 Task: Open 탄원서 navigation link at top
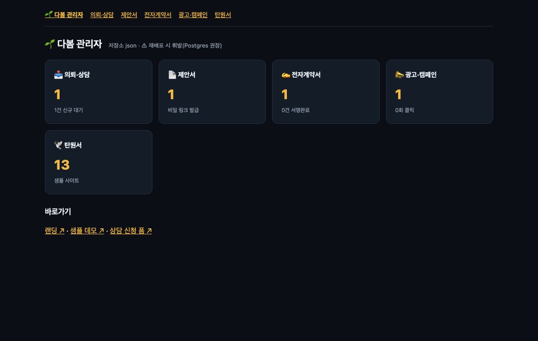tap(223, 15)
